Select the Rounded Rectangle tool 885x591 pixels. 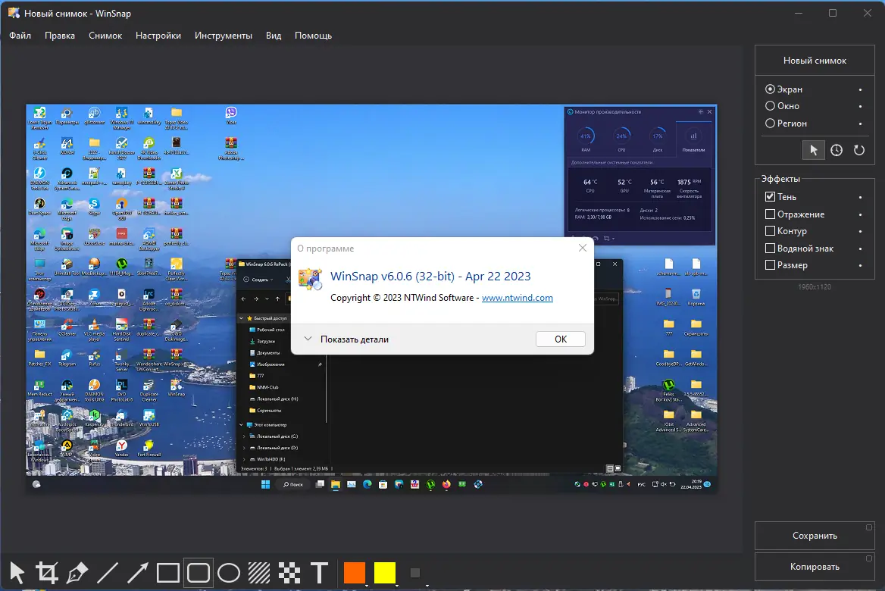pyautogui.click(x=198, y=573)
